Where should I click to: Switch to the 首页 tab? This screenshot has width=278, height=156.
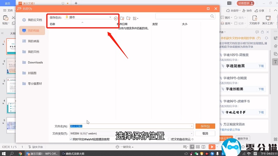[x=7, y=3]
